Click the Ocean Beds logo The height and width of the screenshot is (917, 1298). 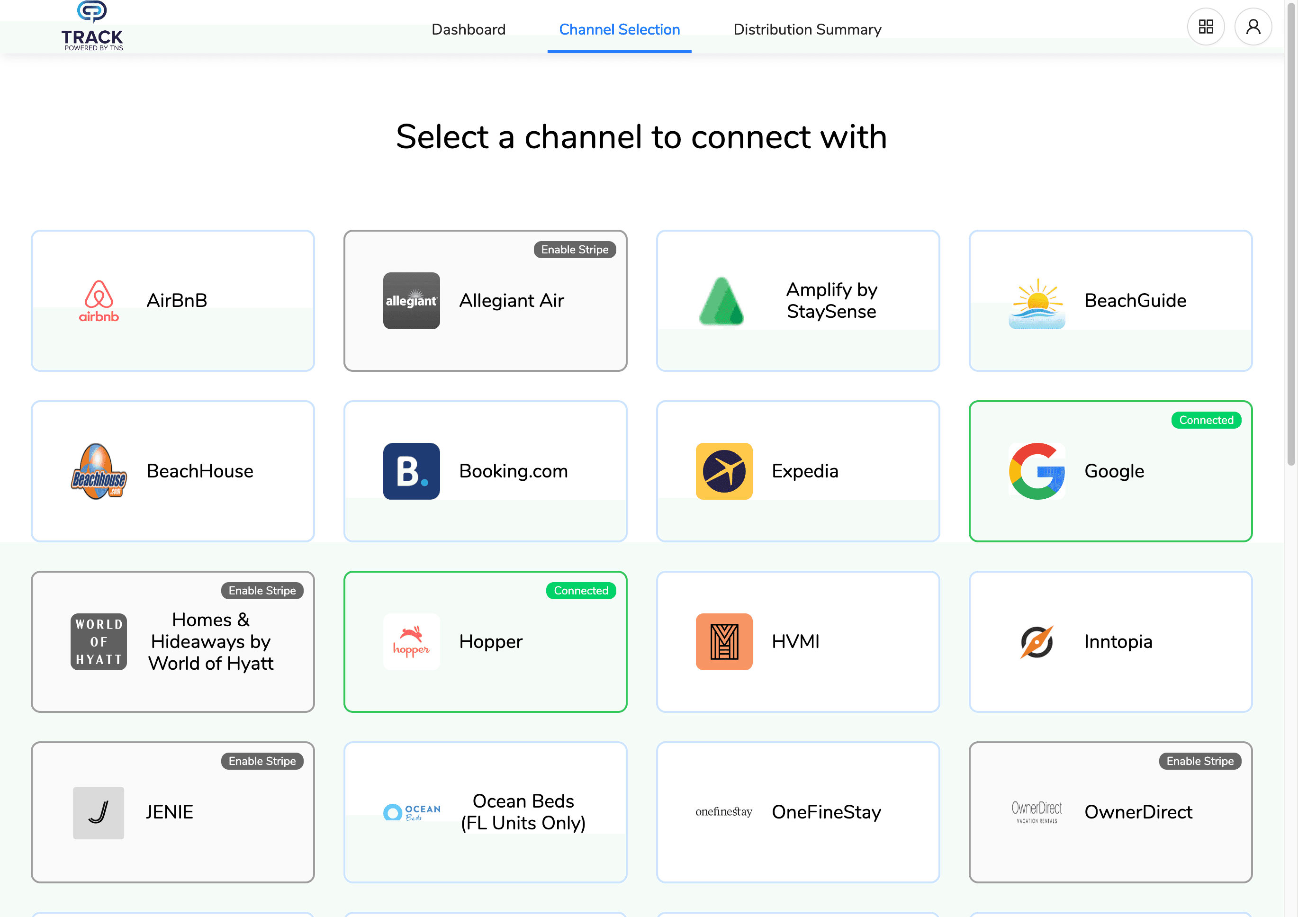click(x=412, y=812)
